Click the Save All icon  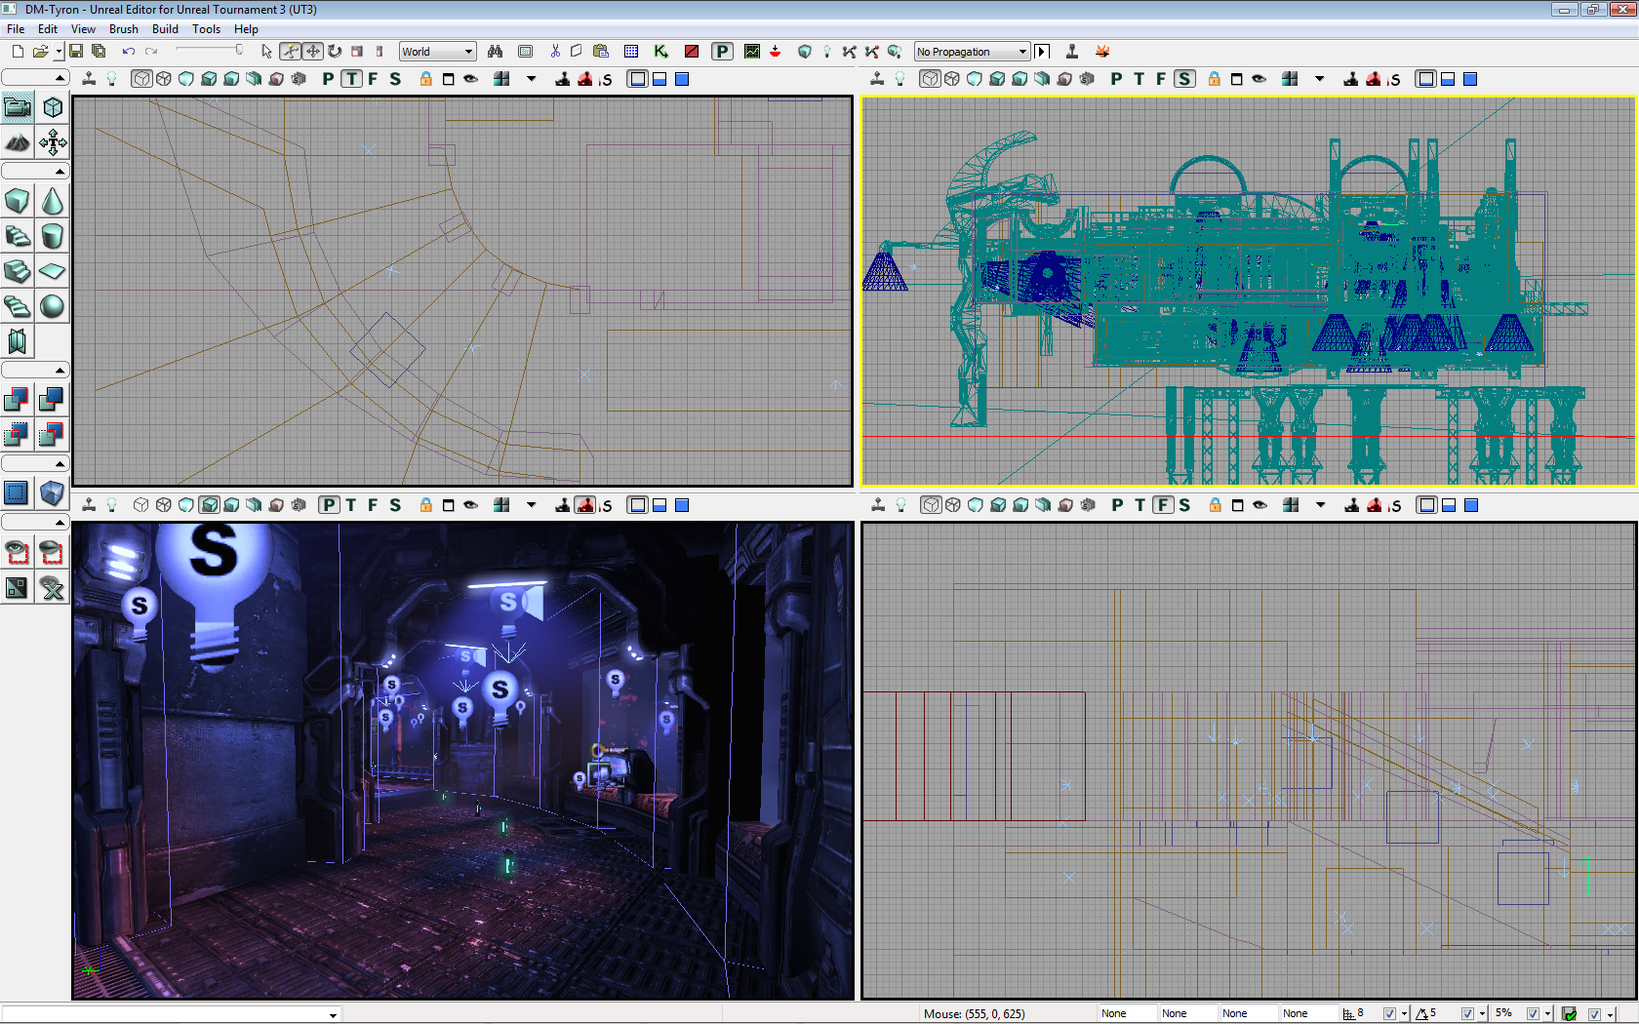click(99, 52)
